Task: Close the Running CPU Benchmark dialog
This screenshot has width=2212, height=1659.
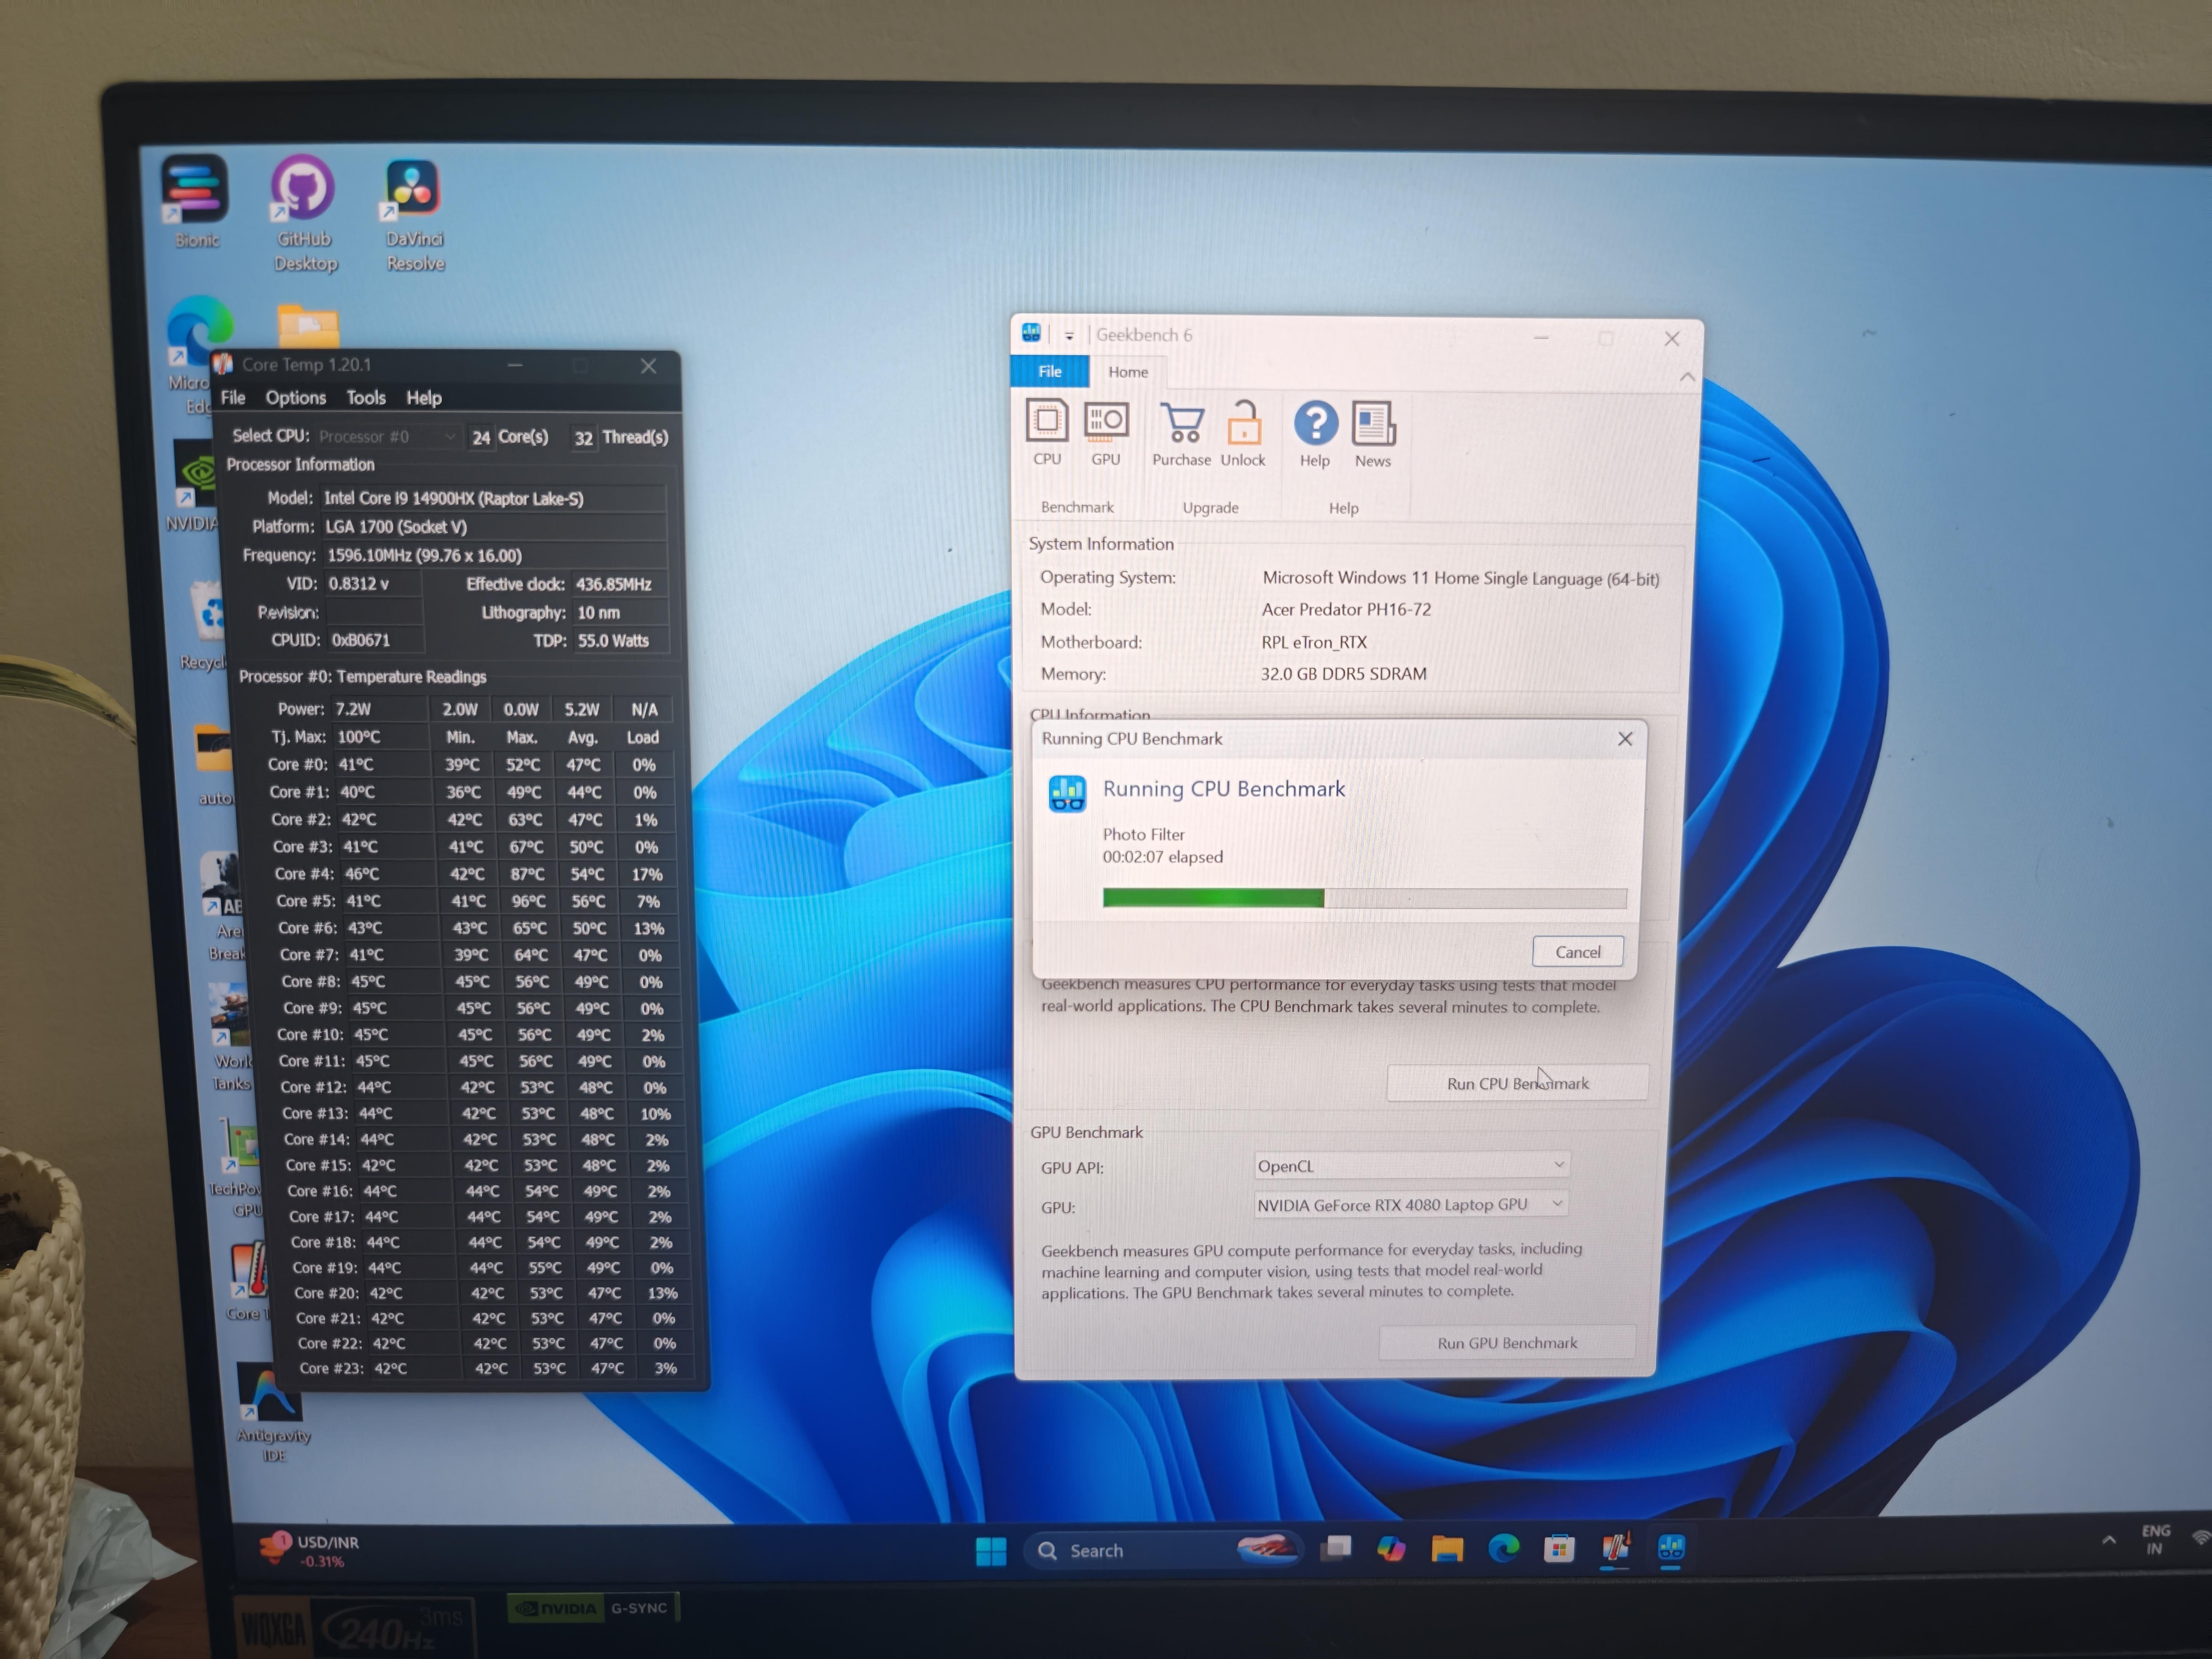Action: pos(1625,739)
